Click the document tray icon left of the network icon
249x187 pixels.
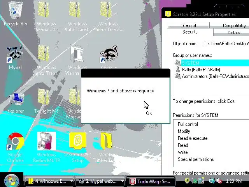[x=201, y=181]
